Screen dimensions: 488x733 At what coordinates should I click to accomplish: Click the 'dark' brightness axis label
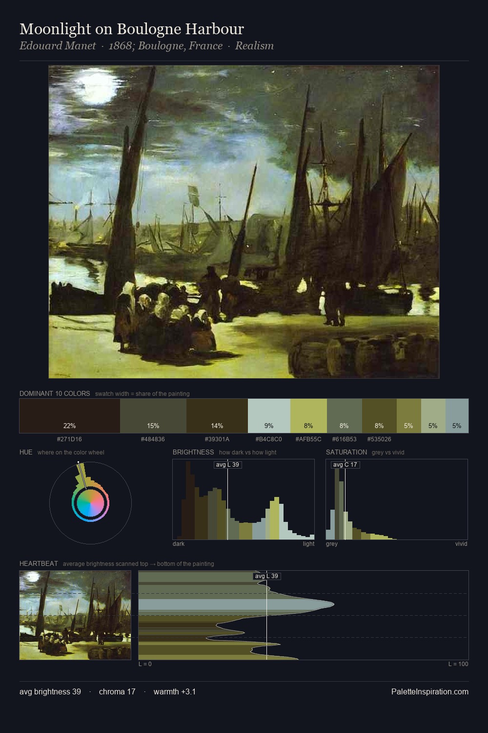click(x=179, y=544)
